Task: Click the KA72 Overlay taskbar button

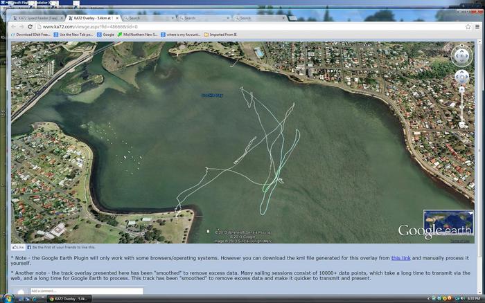Action: 69,299
